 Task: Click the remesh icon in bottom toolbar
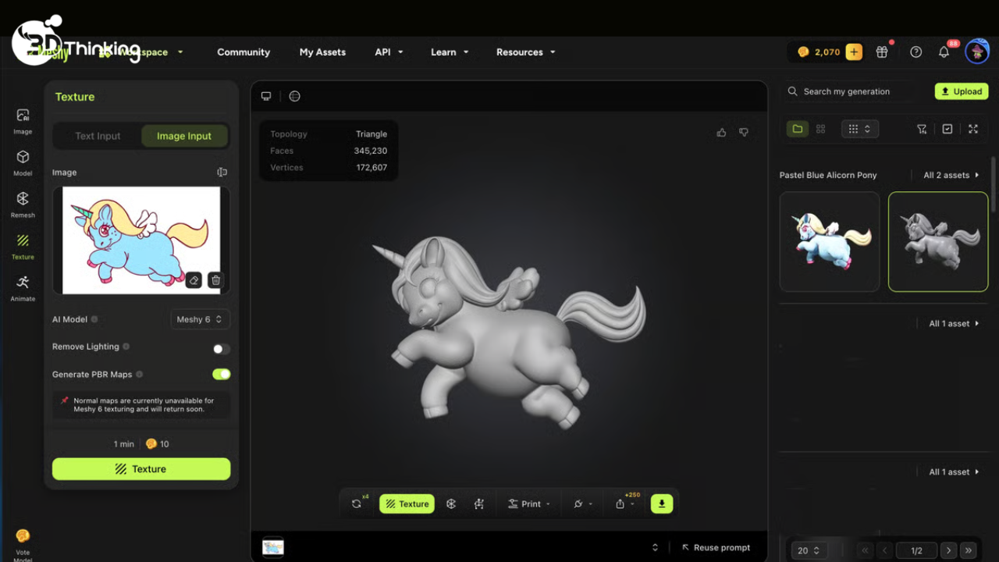(451, 504)
